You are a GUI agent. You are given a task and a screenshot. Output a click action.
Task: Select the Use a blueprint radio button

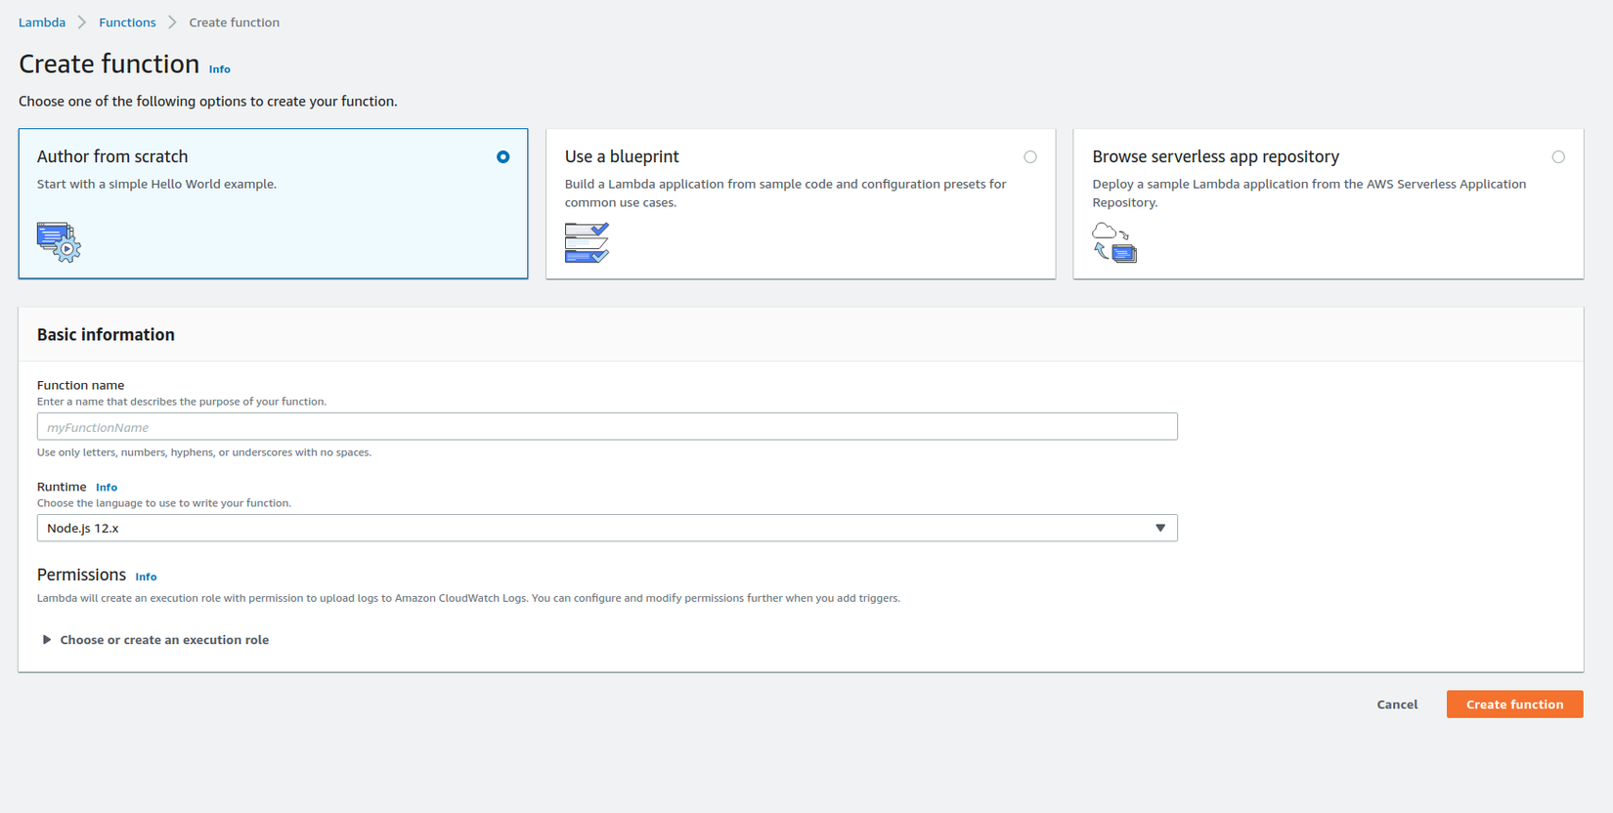1030,157
